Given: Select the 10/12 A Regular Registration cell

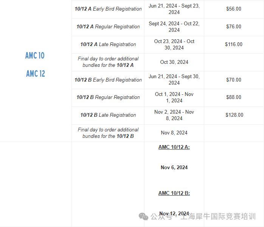Looking at the screenshot, I should click(108, 26).
